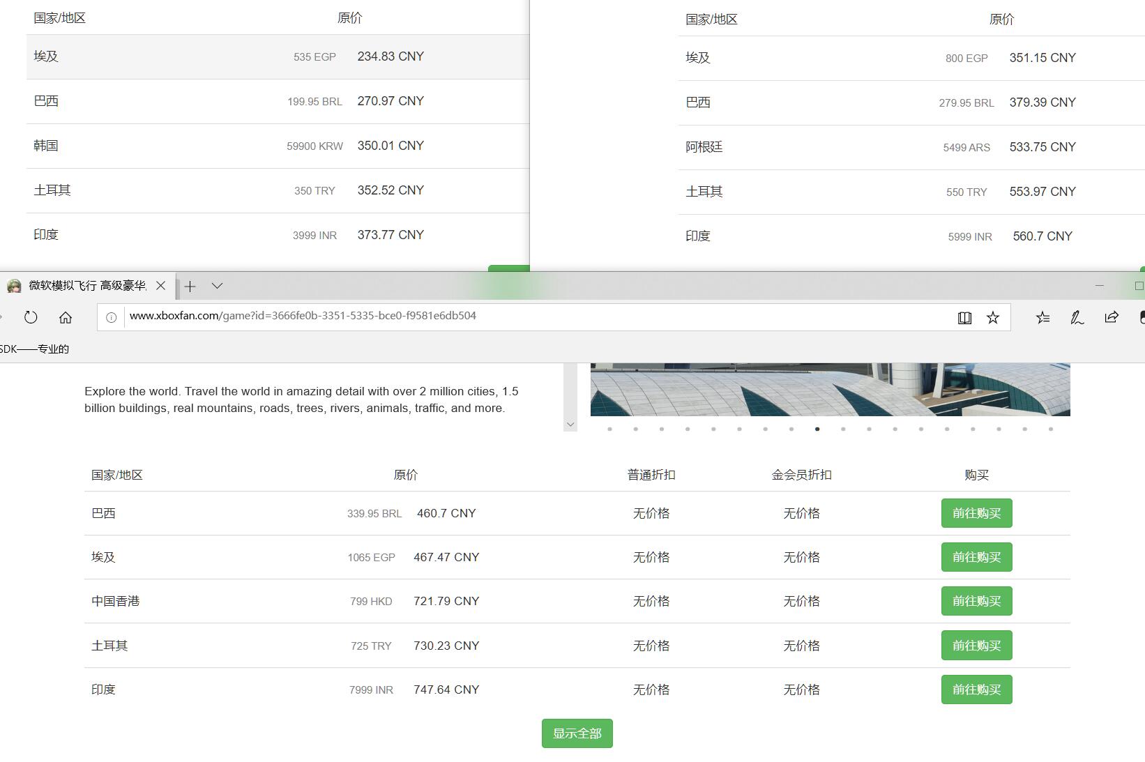Open reading view book icon
1145x762 pixels.
964,318
